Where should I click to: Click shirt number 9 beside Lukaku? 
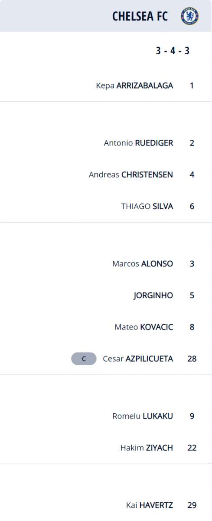pyautogui.click(x=192, y=416)
